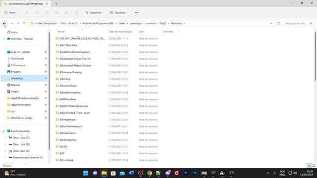Expand OneDrive - Personal tree node

click(x=3, y=39)
